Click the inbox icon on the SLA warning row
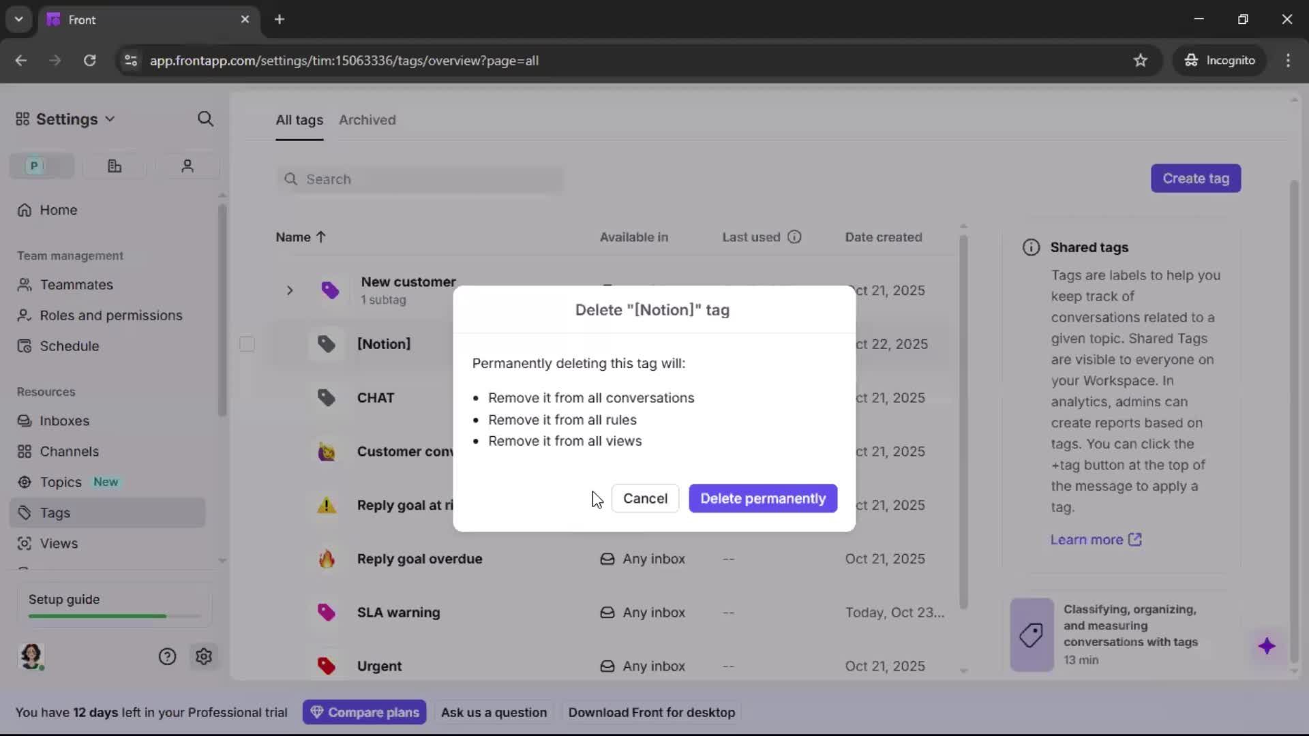Viewport: 1309px width, 736px height. pyautogui.click(x=607, y=612)
